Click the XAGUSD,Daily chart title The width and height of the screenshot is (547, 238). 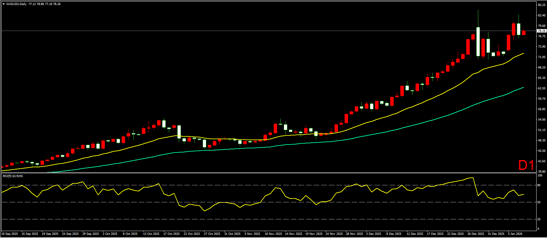click(x=16, y=4)
